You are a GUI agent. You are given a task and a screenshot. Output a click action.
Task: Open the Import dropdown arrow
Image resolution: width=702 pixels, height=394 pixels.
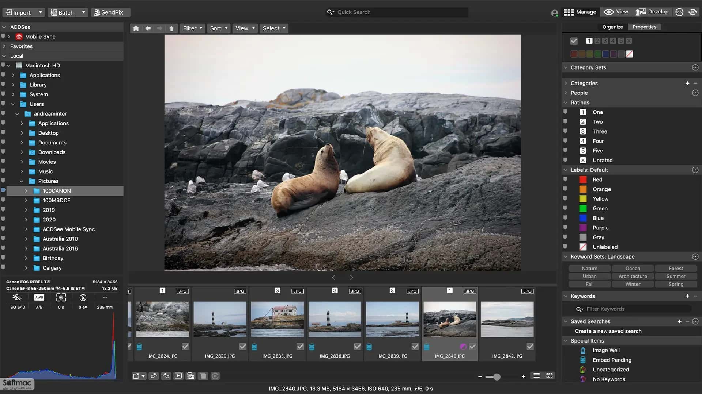[40, 12]
